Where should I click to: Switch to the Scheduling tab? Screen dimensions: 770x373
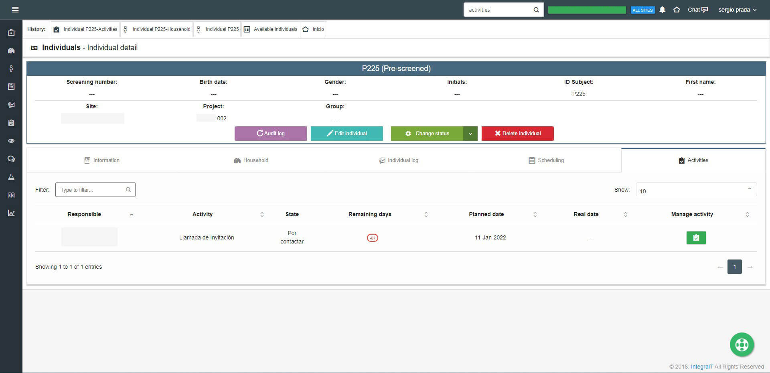(x=546, y=160)
